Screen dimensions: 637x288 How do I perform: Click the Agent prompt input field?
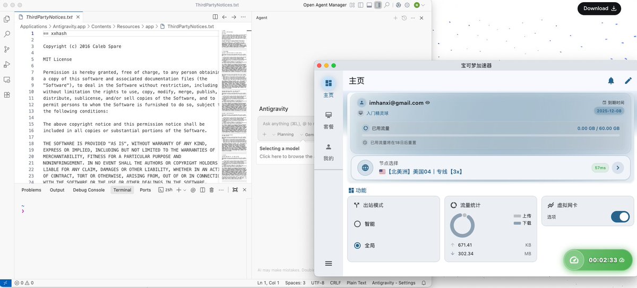(286, 124)
